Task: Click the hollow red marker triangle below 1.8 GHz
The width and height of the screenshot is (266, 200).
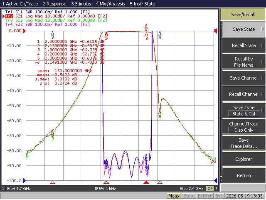Action: (53, 182)
